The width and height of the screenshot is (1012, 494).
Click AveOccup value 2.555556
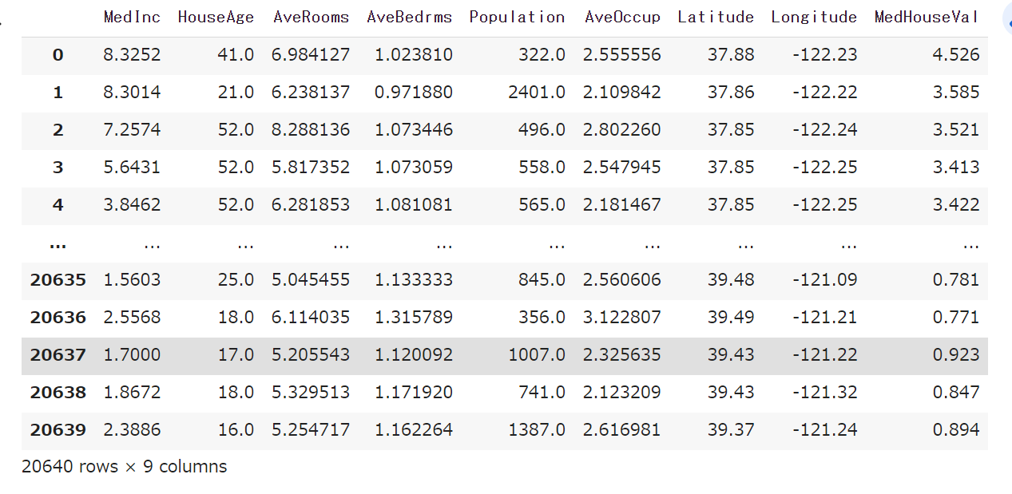pyautogui.click(x=622, y=55)
